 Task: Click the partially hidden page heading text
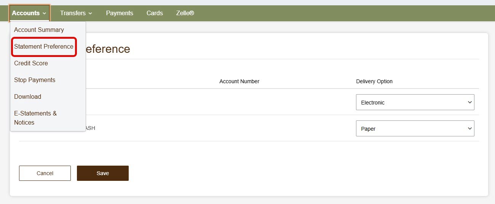108,49
